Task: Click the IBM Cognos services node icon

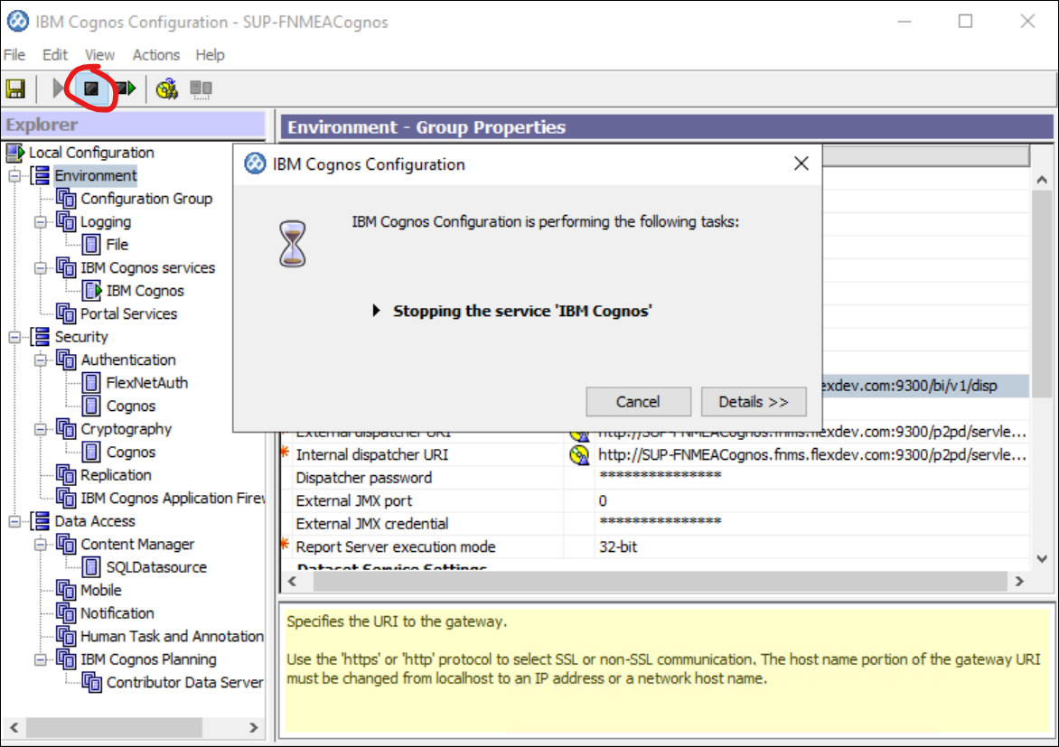Action: [66, 267]
